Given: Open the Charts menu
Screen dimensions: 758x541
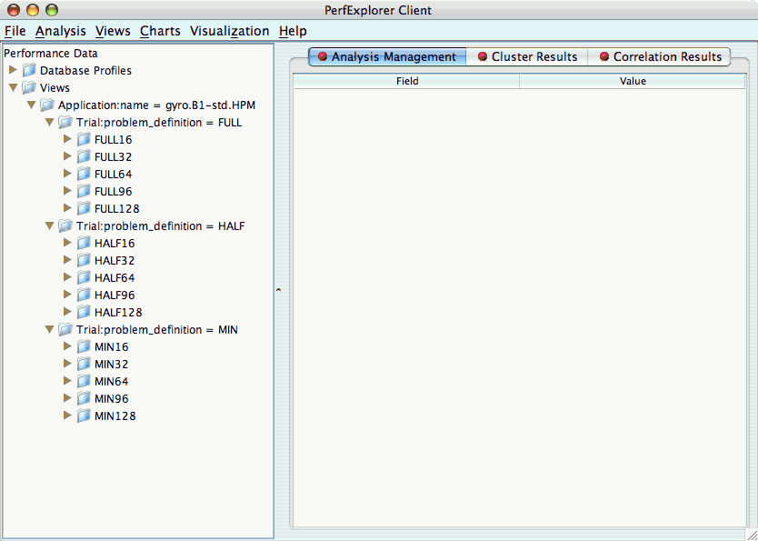Looking at the screenshot, I should [x=160, y=31].
